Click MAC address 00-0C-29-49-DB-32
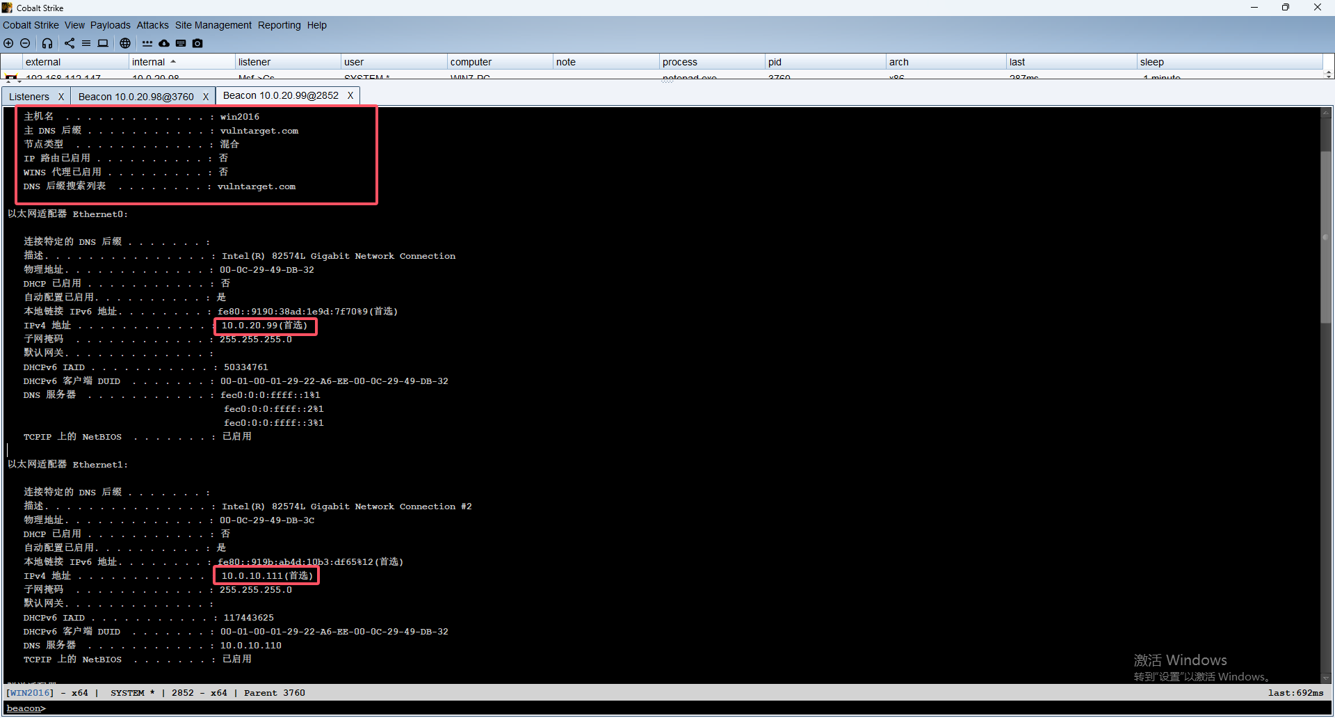This screenshot has width=1335, height=718. (x=267, y=270)
